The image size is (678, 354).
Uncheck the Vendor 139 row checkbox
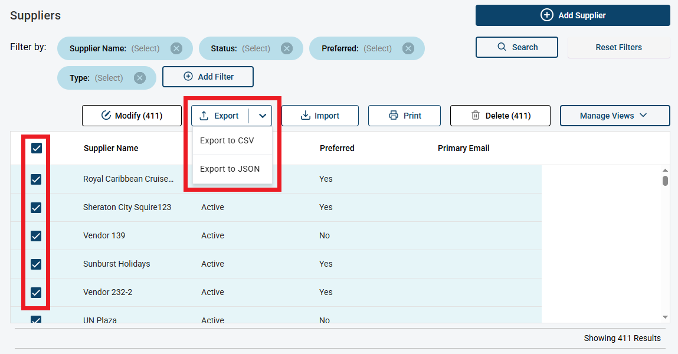point(36,235)
